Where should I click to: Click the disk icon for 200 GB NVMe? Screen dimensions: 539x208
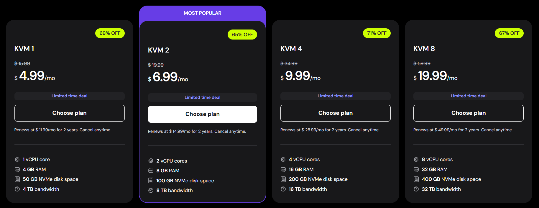click(283, 179)
